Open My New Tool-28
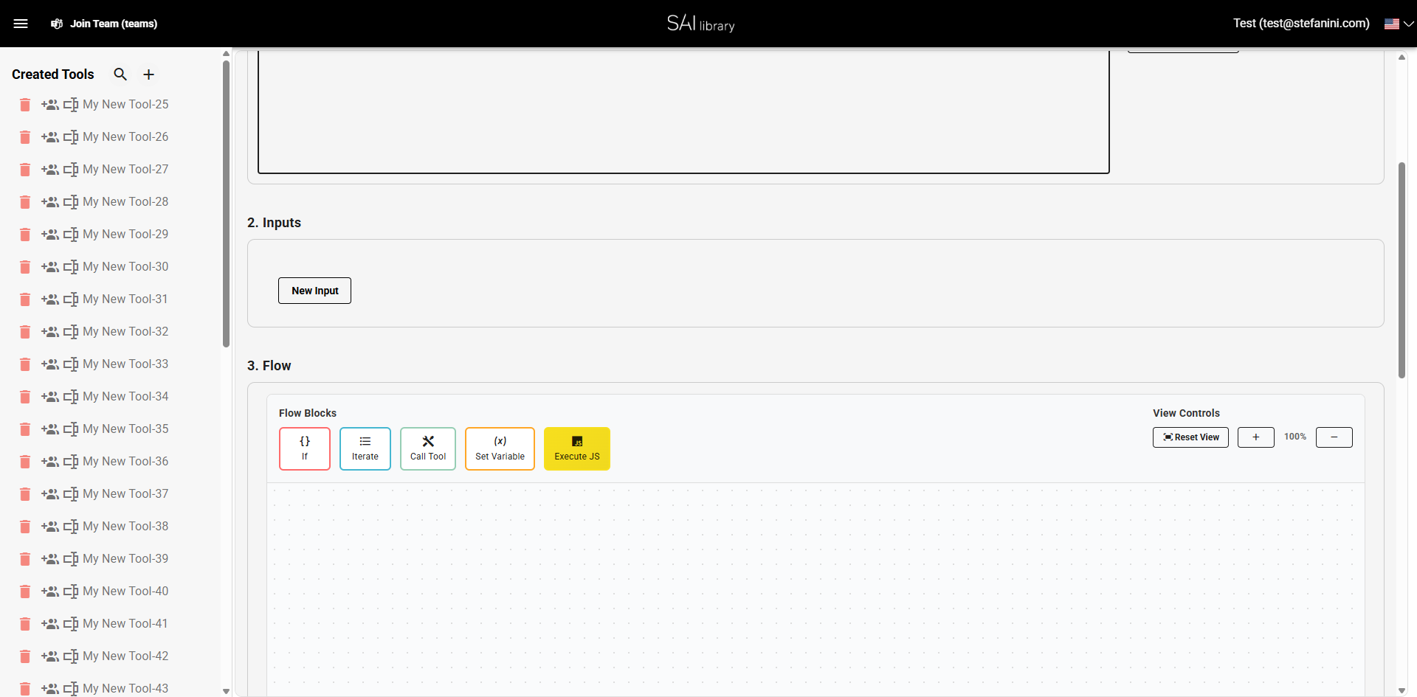Screen dimensions: 1417x697 (x=125, y=202)
